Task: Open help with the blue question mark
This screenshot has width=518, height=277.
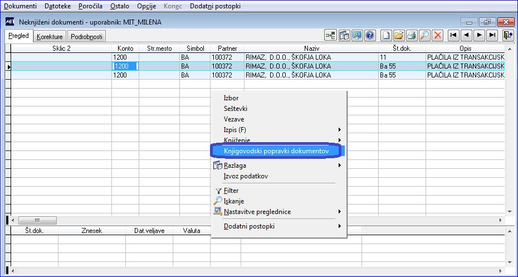Action: click(x=370, y=35)
